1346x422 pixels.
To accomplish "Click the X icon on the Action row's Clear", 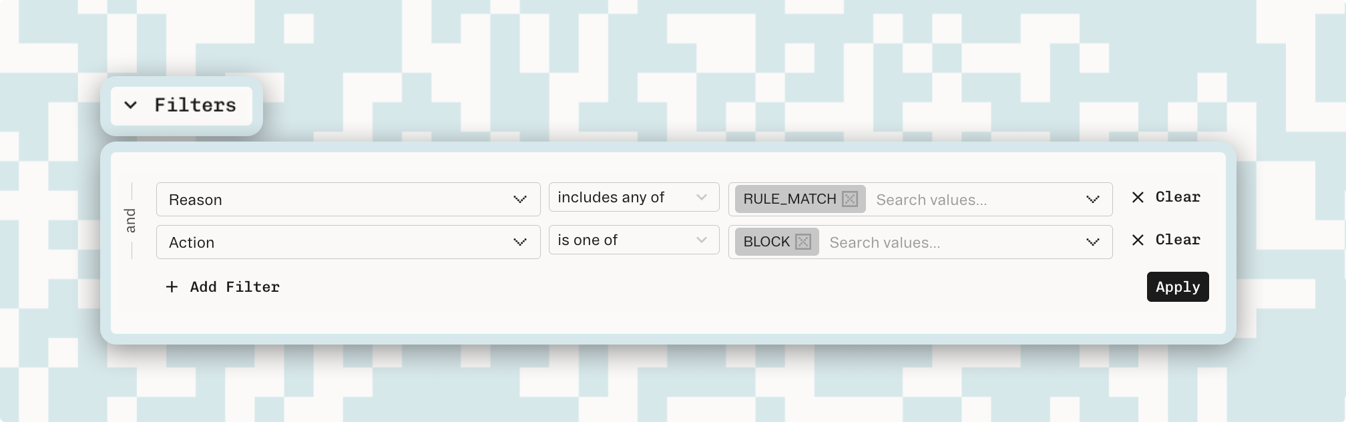I will click(x=1138, y=240).
